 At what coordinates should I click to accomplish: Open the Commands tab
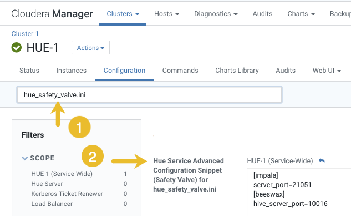(180, 71)
